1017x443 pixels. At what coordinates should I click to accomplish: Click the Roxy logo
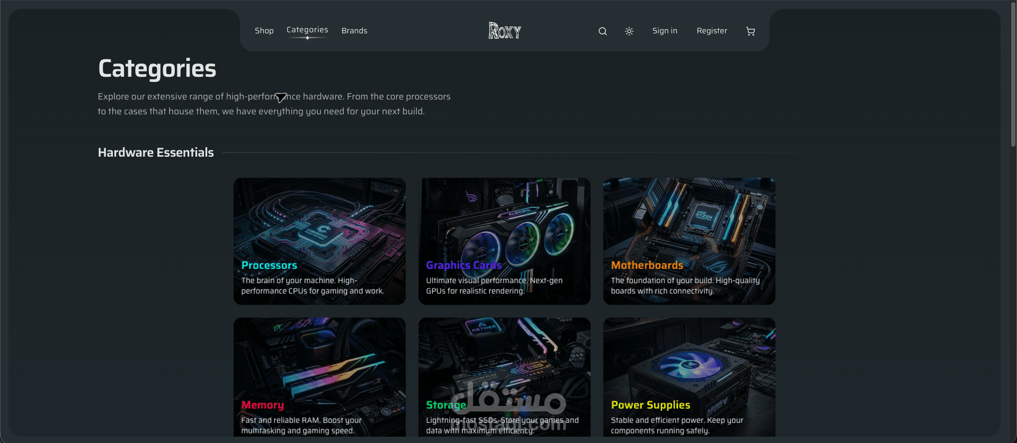[505, 31]
